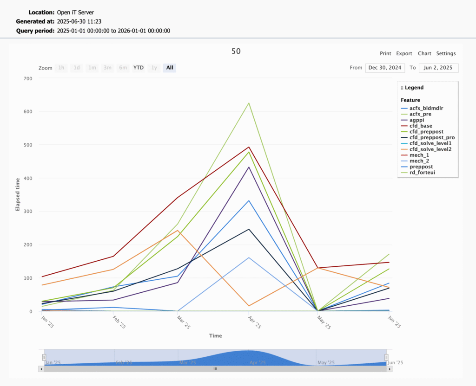This screenshot has width=476, height=386.
Task: Click the right navigator range handle
Action: click(386, 357)
